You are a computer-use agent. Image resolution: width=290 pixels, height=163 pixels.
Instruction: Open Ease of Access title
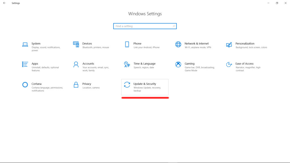click(x=244, y=64)
